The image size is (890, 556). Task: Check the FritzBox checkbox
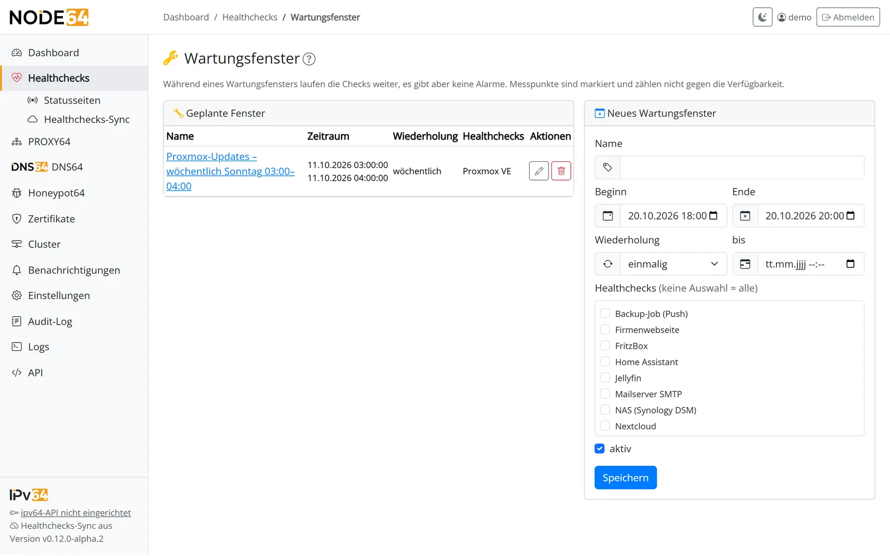[x=605, y=346]
